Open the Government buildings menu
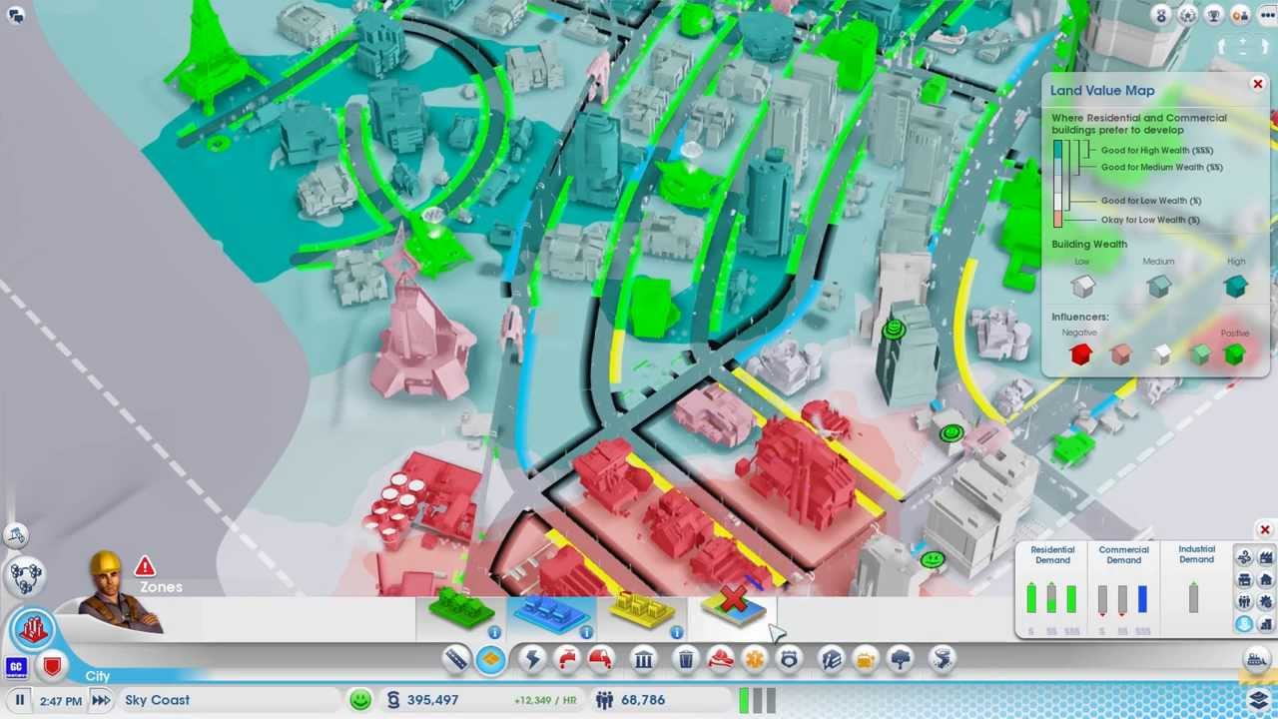The image size is (1278, 719). click(x=644, y=659)
